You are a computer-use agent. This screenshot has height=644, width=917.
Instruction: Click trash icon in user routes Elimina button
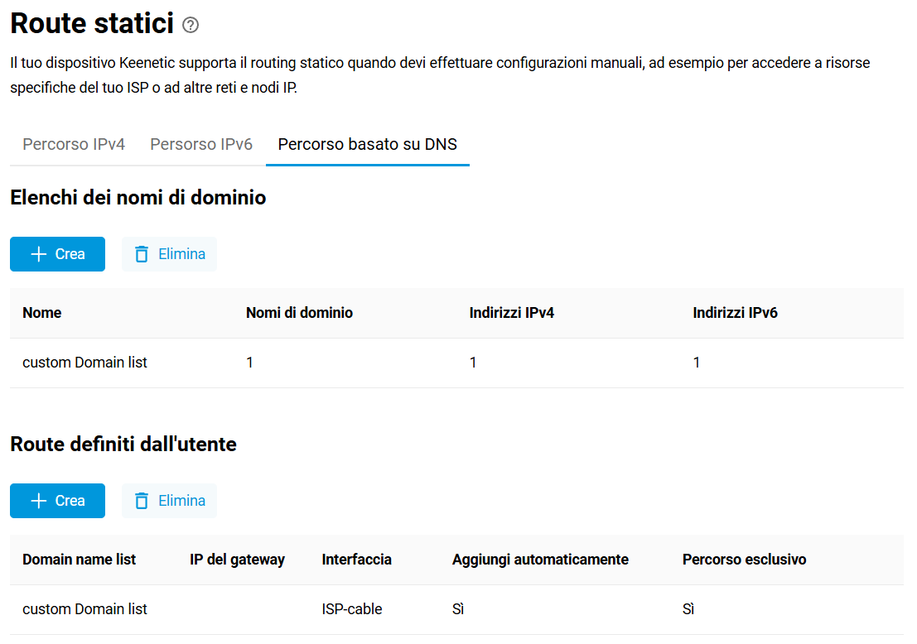(142, 501)
